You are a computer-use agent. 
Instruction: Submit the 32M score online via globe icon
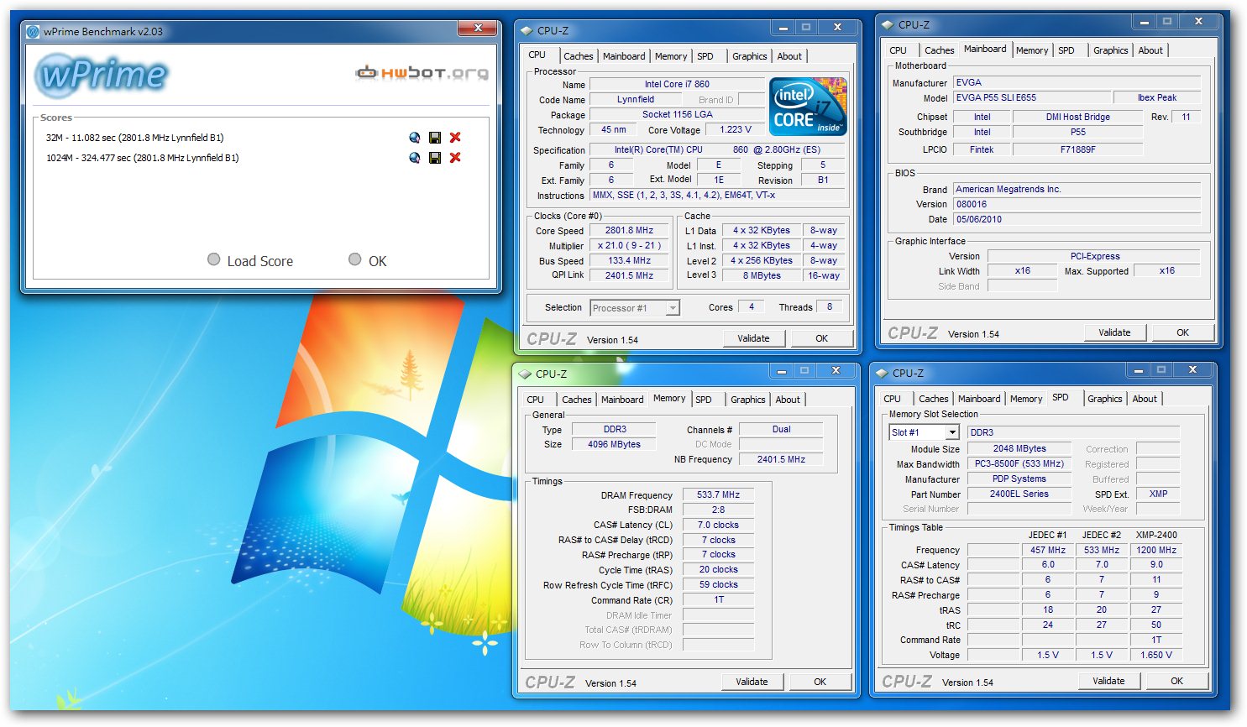[x=414, y=138]
